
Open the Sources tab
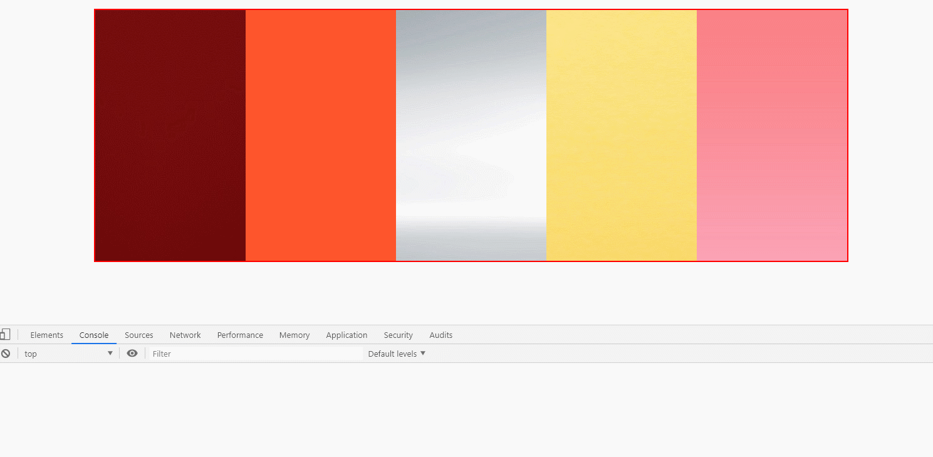[139, 335]
